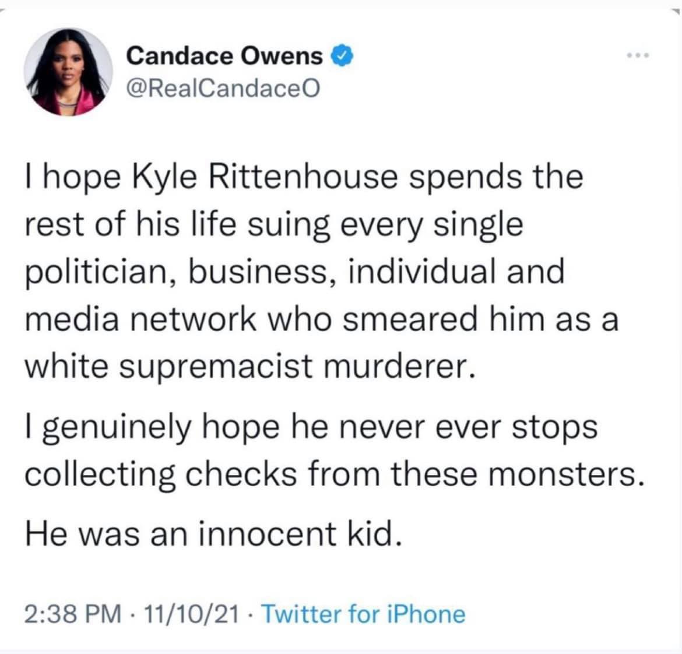The image size is (682, 654).
Task: Click the line starting "politician, business"
Action: point(295,273)
